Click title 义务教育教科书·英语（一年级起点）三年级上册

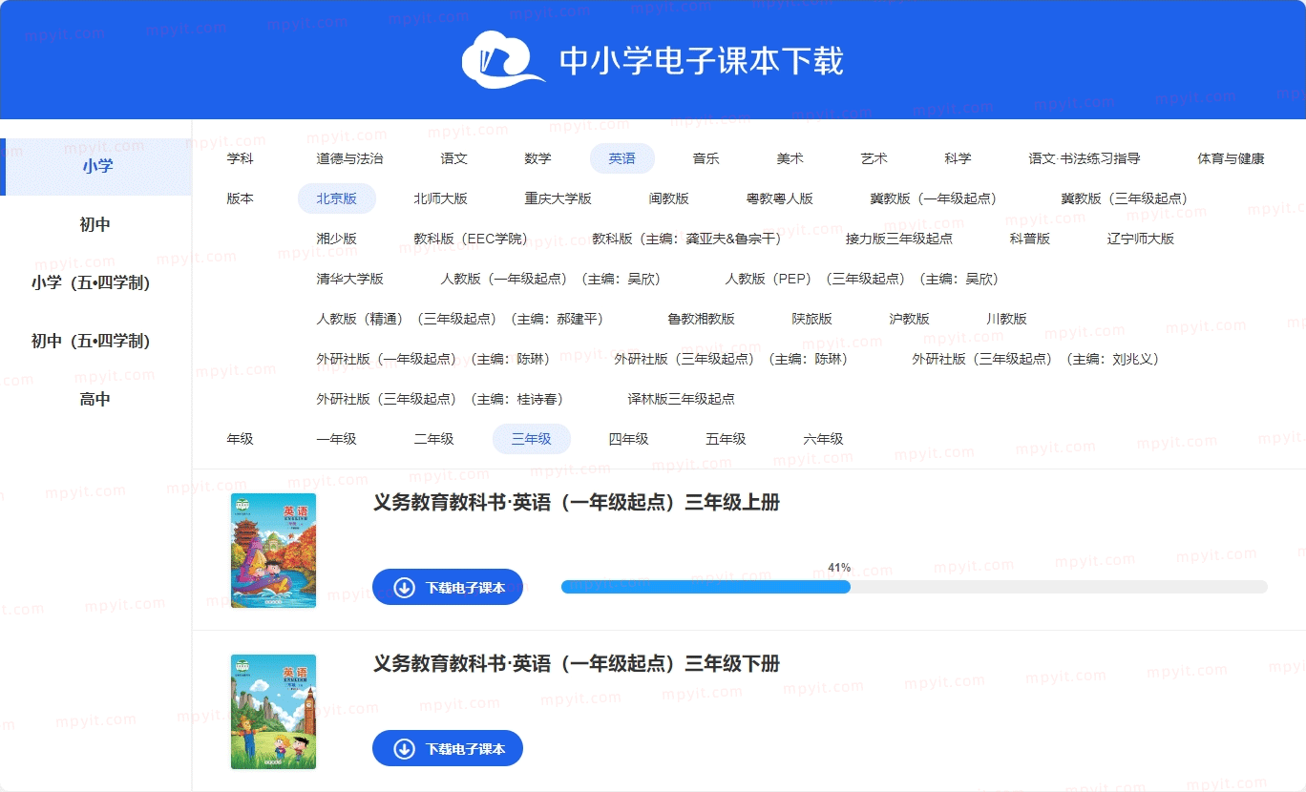[577, 503]
